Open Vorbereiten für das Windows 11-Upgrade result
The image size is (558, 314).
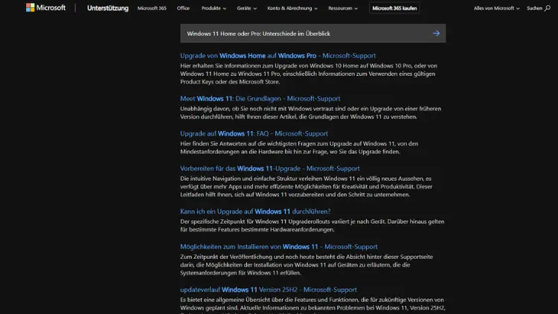coord(270,168)
